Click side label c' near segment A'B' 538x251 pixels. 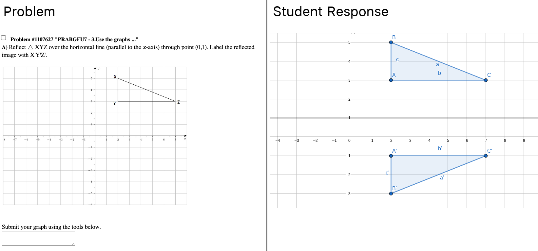pyautogui.click(x=387, y=173)
